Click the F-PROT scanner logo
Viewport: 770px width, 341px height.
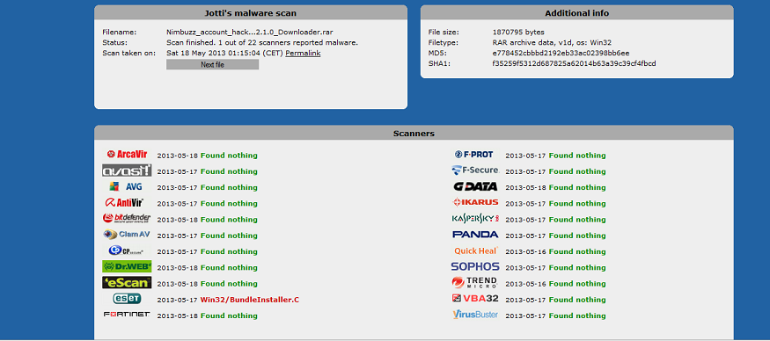(x=474, y=155)
